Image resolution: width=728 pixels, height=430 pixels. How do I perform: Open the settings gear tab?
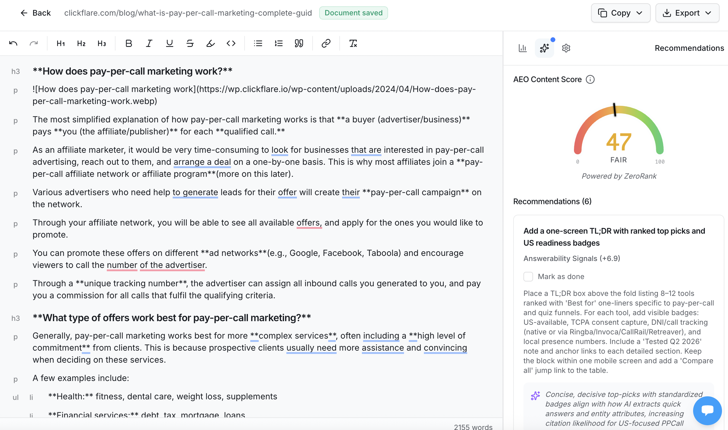click(566, 48)
